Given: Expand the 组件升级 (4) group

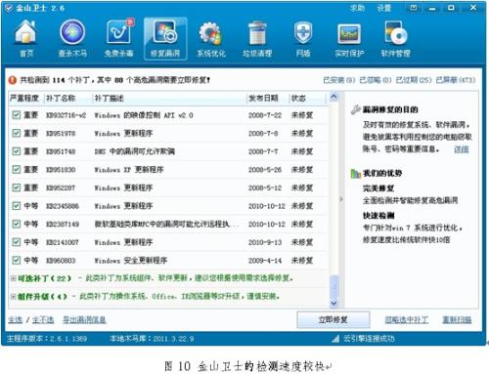Looking at the screenshot, I should point(14,297).
